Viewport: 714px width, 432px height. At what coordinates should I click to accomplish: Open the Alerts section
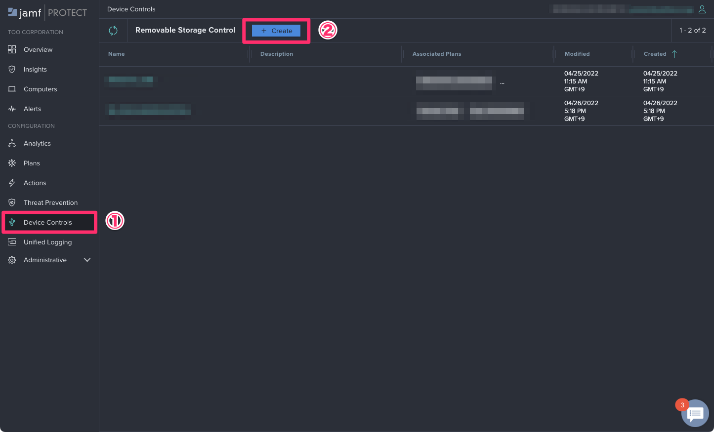point(33,109)
